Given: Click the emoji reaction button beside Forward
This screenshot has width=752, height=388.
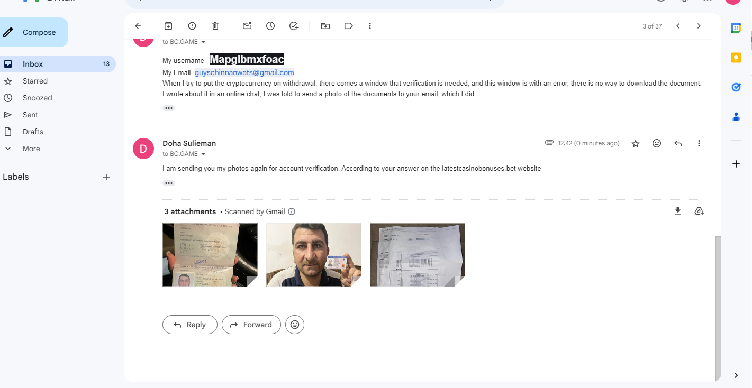Looking at the screenshot, I should (x=295, y=325).
